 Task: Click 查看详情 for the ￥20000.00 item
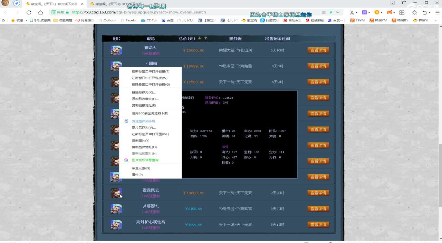point(318,50)
